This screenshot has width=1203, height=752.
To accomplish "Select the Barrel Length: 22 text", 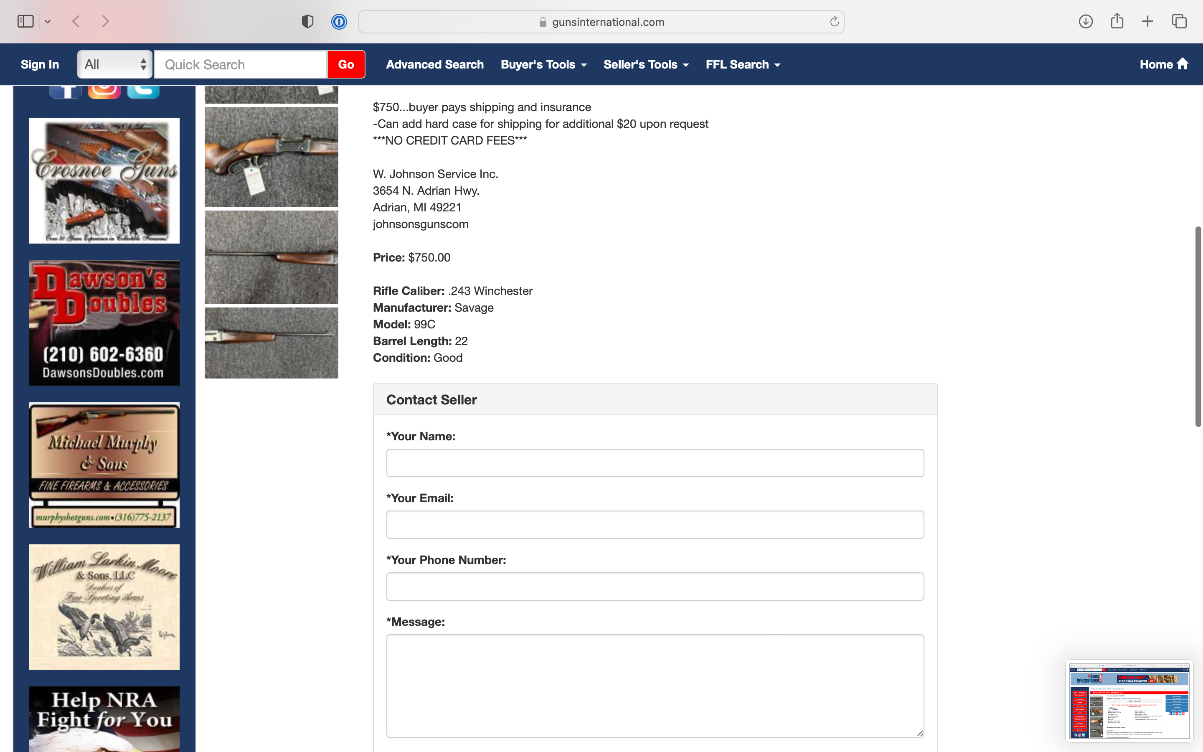I will (420, 341).
